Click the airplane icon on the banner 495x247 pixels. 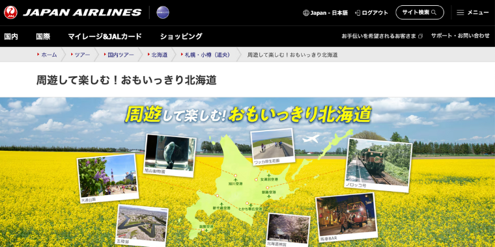[311, 138]
